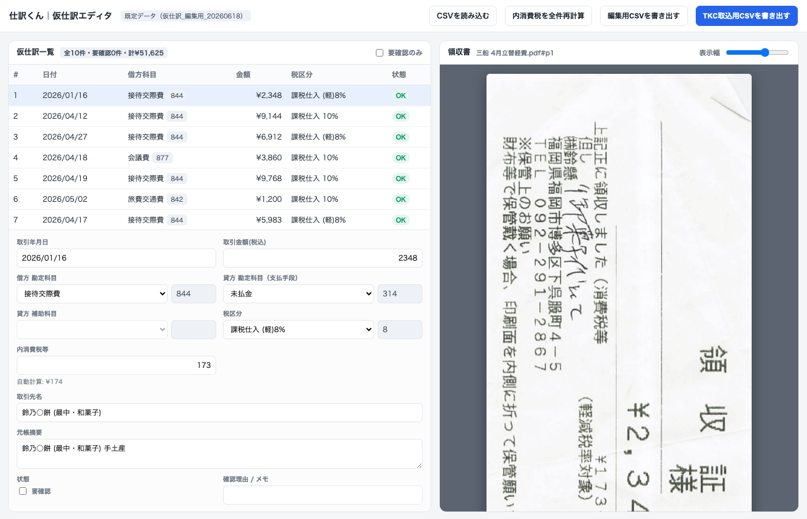Click the 既定データ file name badge
807x519 pixels.
[186, 16]
